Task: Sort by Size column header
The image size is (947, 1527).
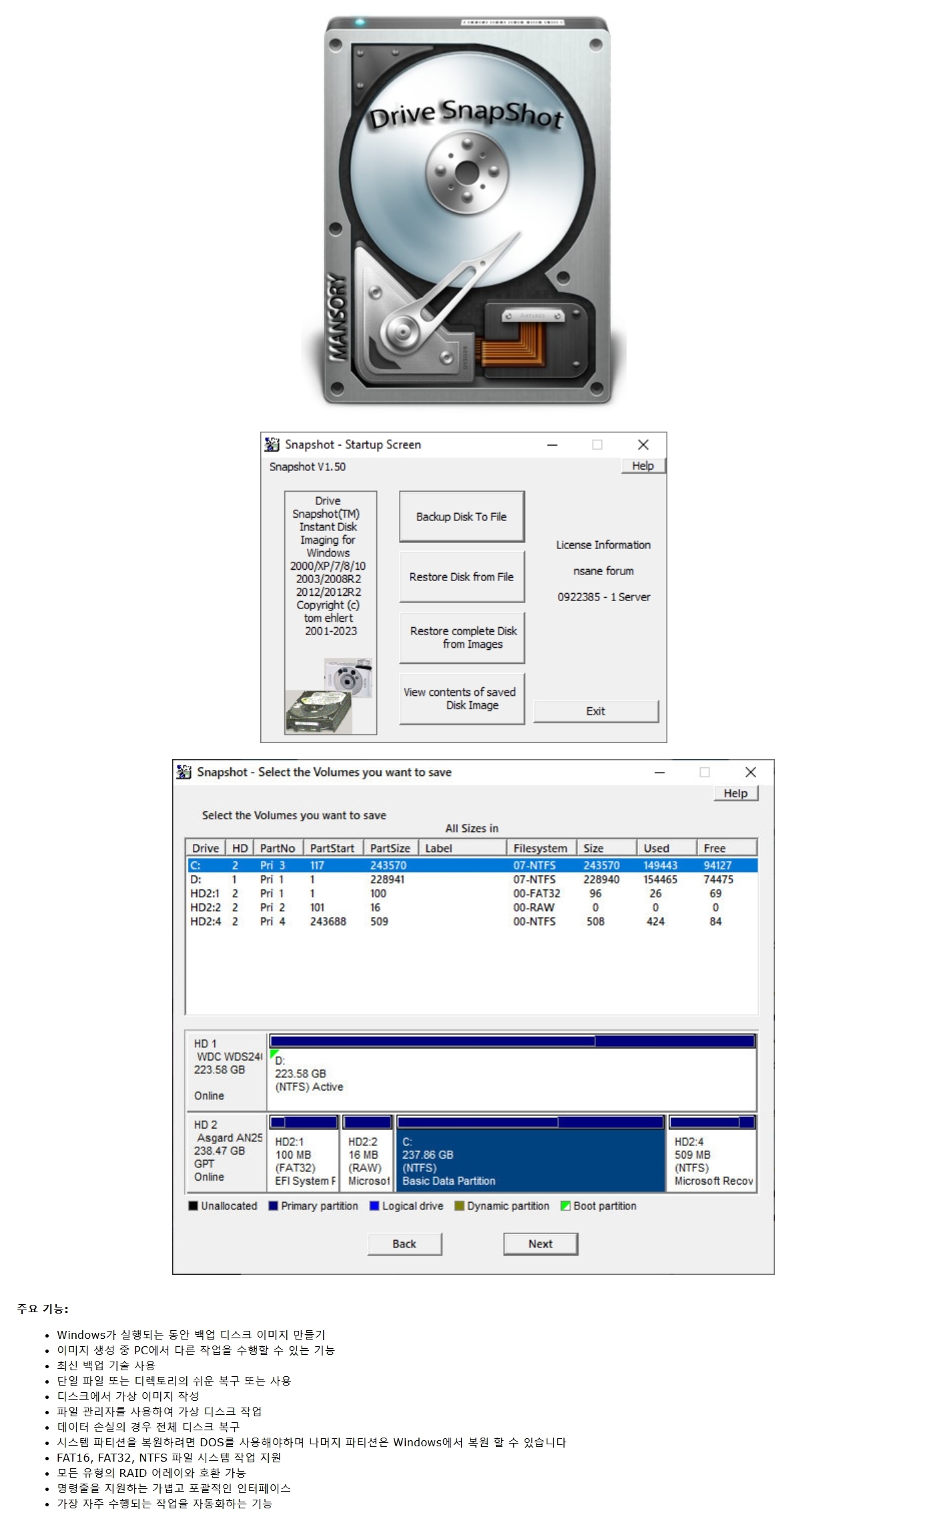Action: click(606, 848)
